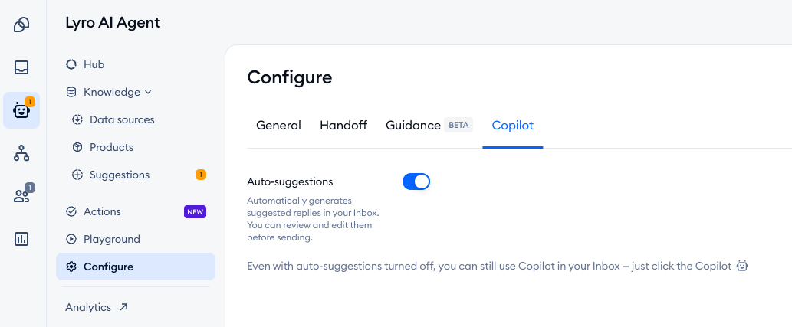Disable the Auto-suggestions toggle
The height and width of the screenshot is (327, 792).
coord(416,181)
